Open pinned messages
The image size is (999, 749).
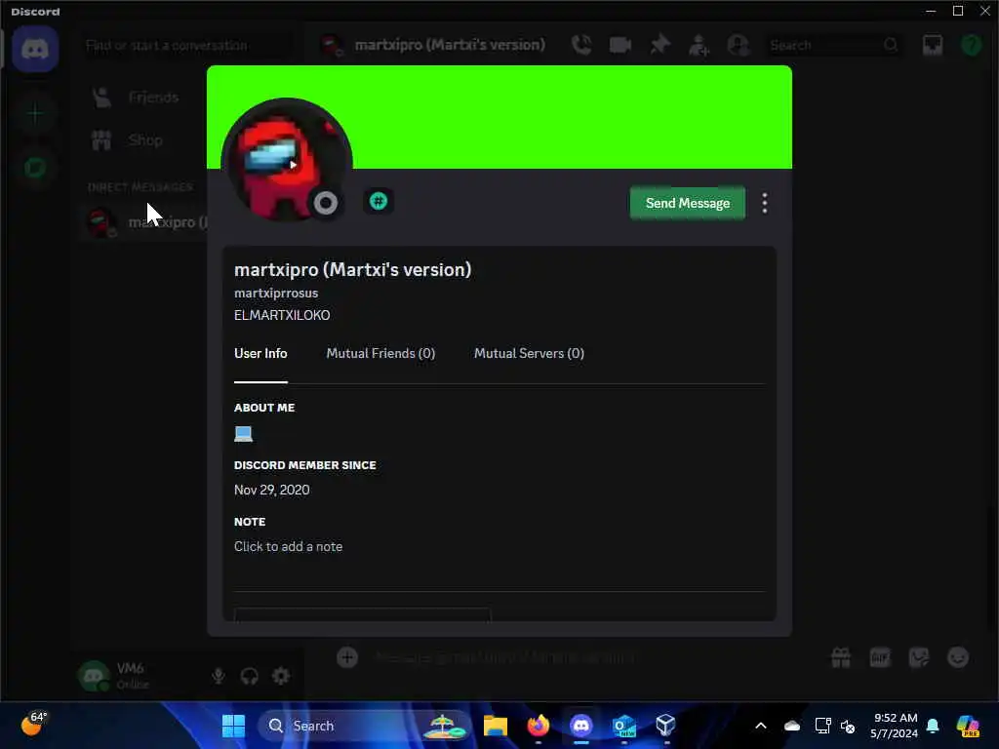pyautogui.click(x=660, y=45)
